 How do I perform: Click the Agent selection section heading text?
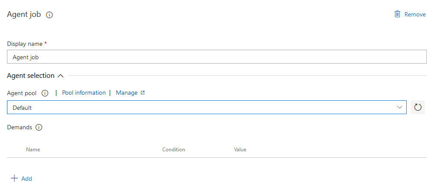pyautogui.click(x=31, y=76)
